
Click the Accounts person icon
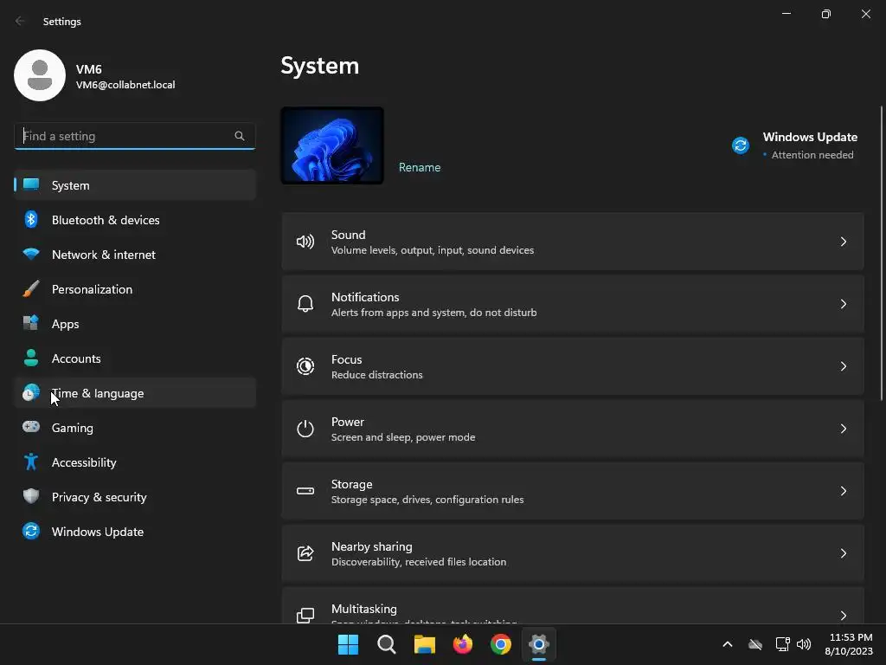[31, 358]
